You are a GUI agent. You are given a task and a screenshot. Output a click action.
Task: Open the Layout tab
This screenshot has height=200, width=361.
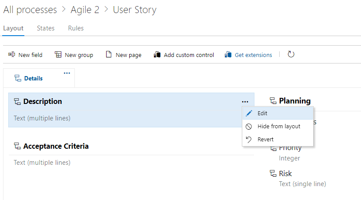tap(13, 28)
